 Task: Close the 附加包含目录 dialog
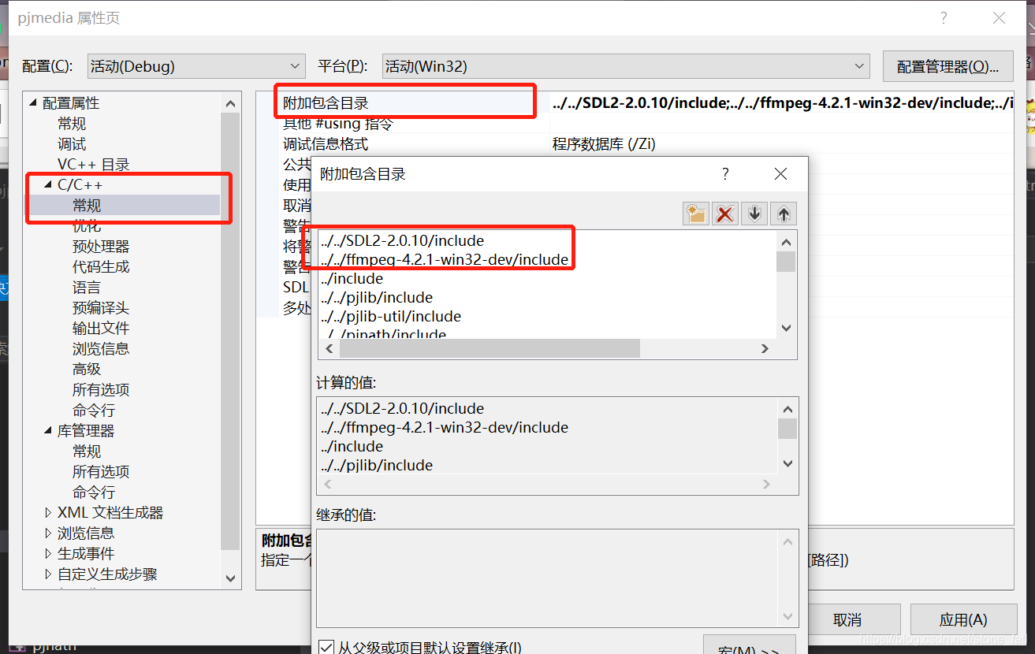[780, 174]
